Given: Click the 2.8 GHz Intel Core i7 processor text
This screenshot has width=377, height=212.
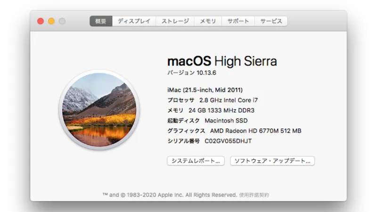Looking at the screenshot, I should pyautogui.click(x=229, y=100).
